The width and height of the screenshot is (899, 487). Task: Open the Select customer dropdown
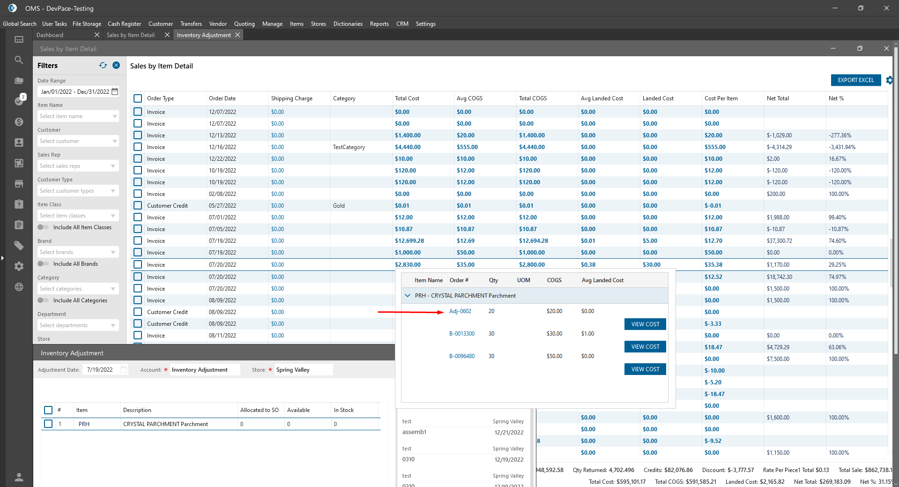coord(78,141)
